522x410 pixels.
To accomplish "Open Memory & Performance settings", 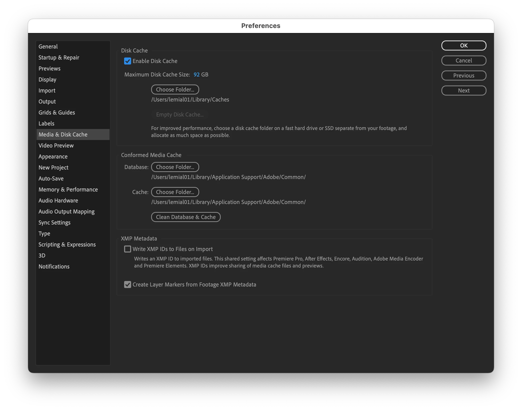I will 68,189.
